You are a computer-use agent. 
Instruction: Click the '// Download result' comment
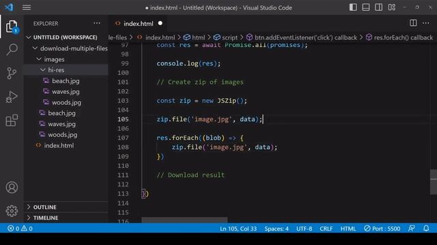pos(191,175)
